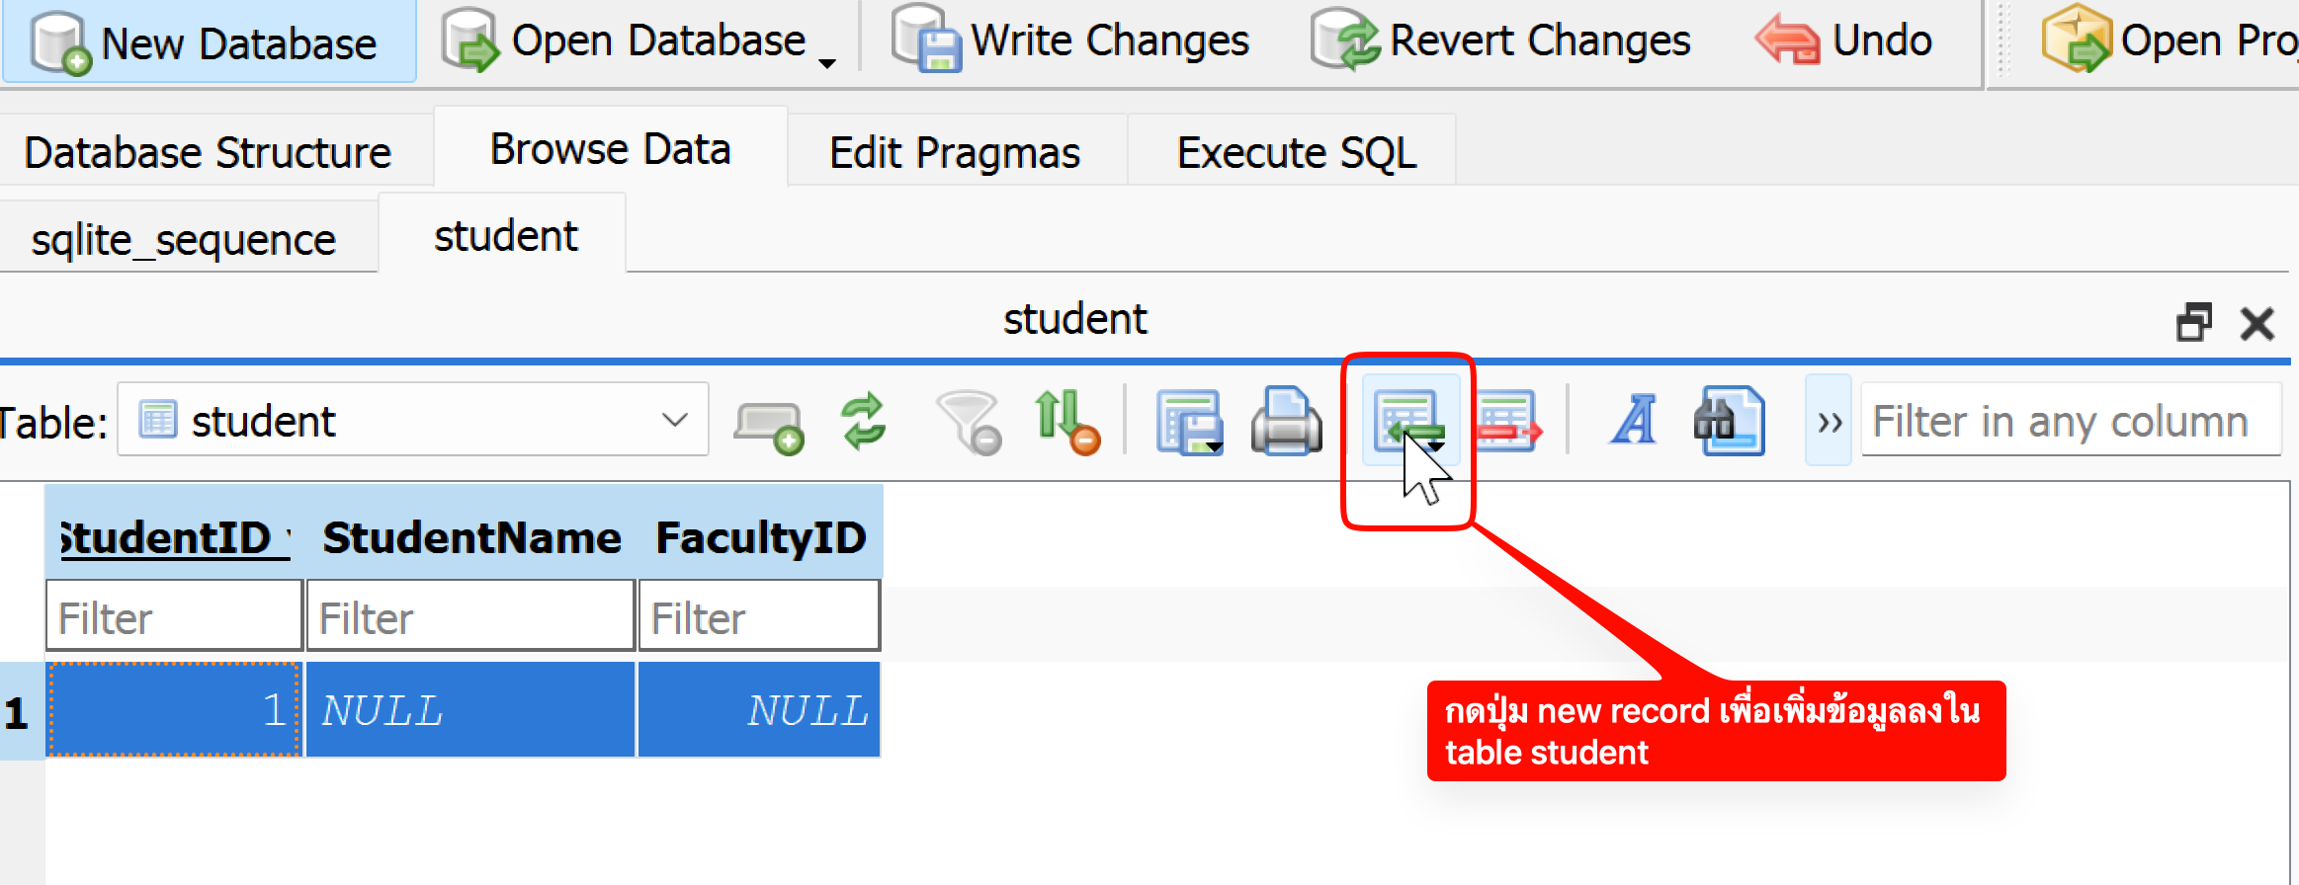The image size is (2299, 885).
Task: Switch to the sqlite_sequence tab
Action: coord(184,240)
